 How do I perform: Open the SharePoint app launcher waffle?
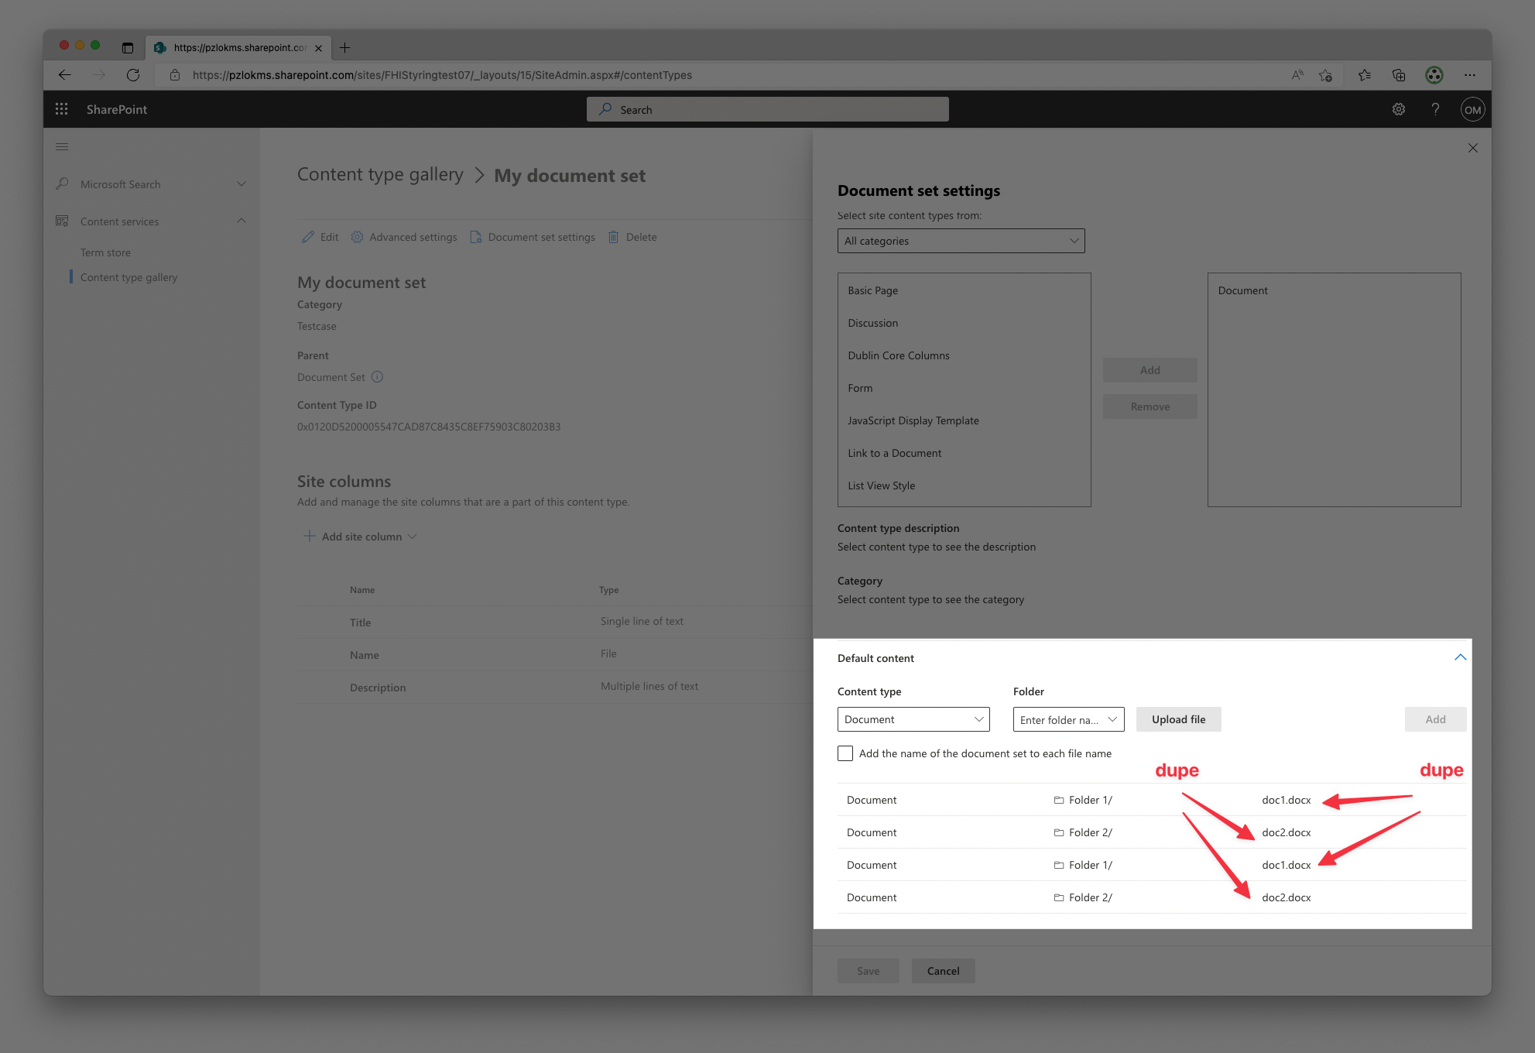(61, 109)
